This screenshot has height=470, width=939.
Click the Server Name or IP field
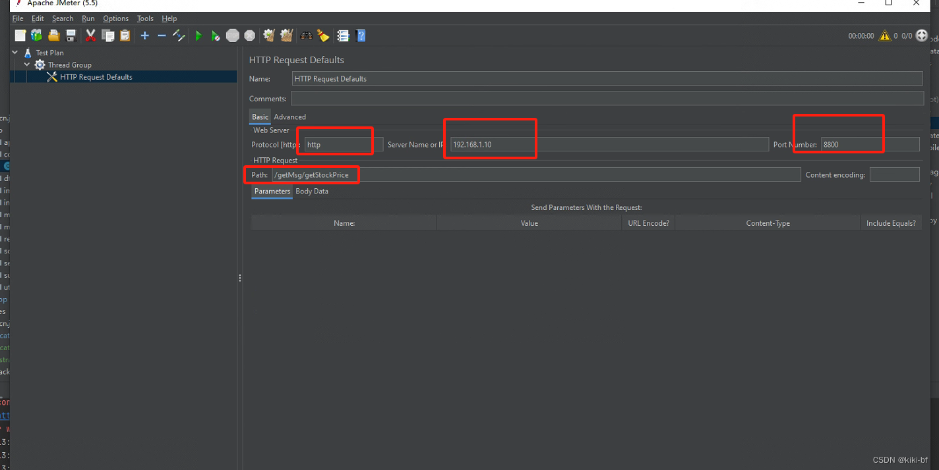pos(609,144)
